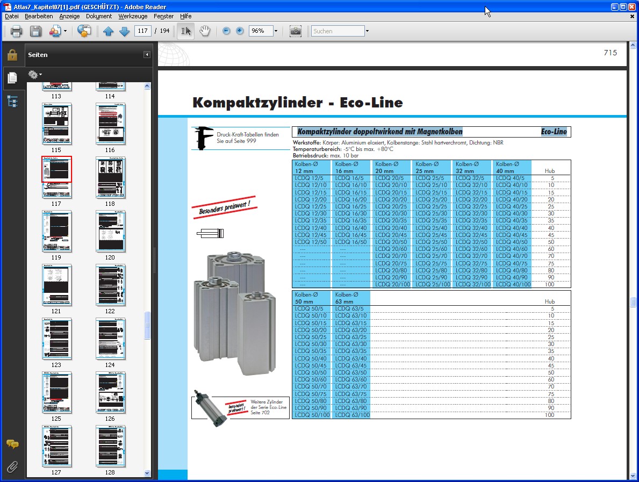This screenshot has height=482, width=639.
Task: Go to previous page with up arrow
Action: pos(108,31)
